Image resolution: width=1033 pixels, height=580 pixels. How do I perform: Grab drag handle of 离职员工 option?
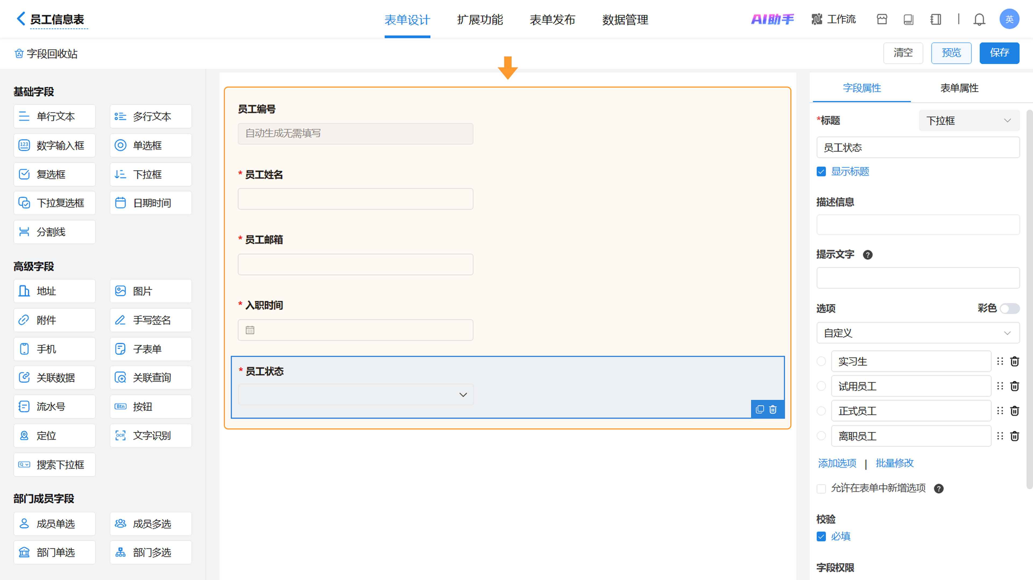tap(1000, 436)
